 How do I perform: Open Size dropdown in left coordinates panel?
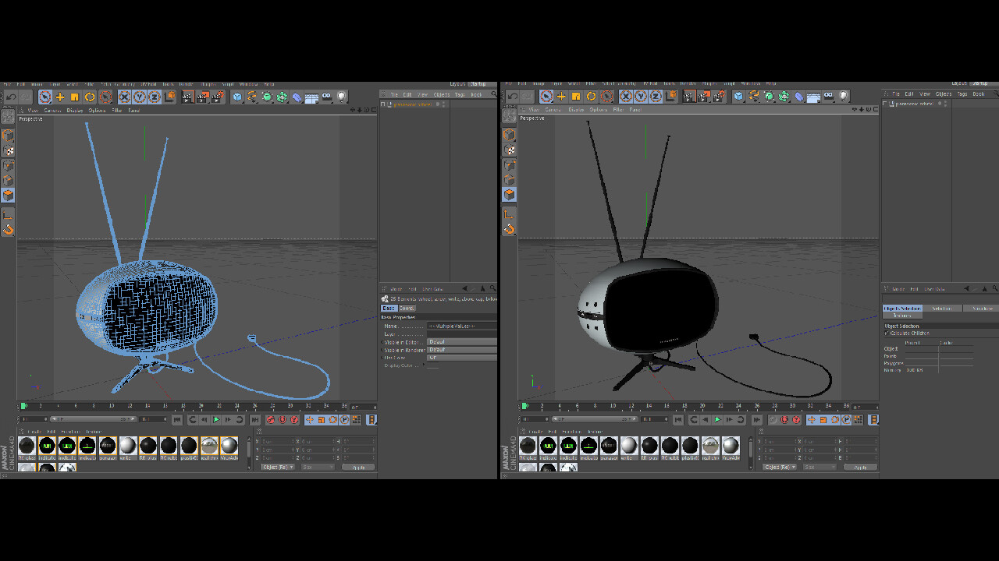(x=318, y=467)
